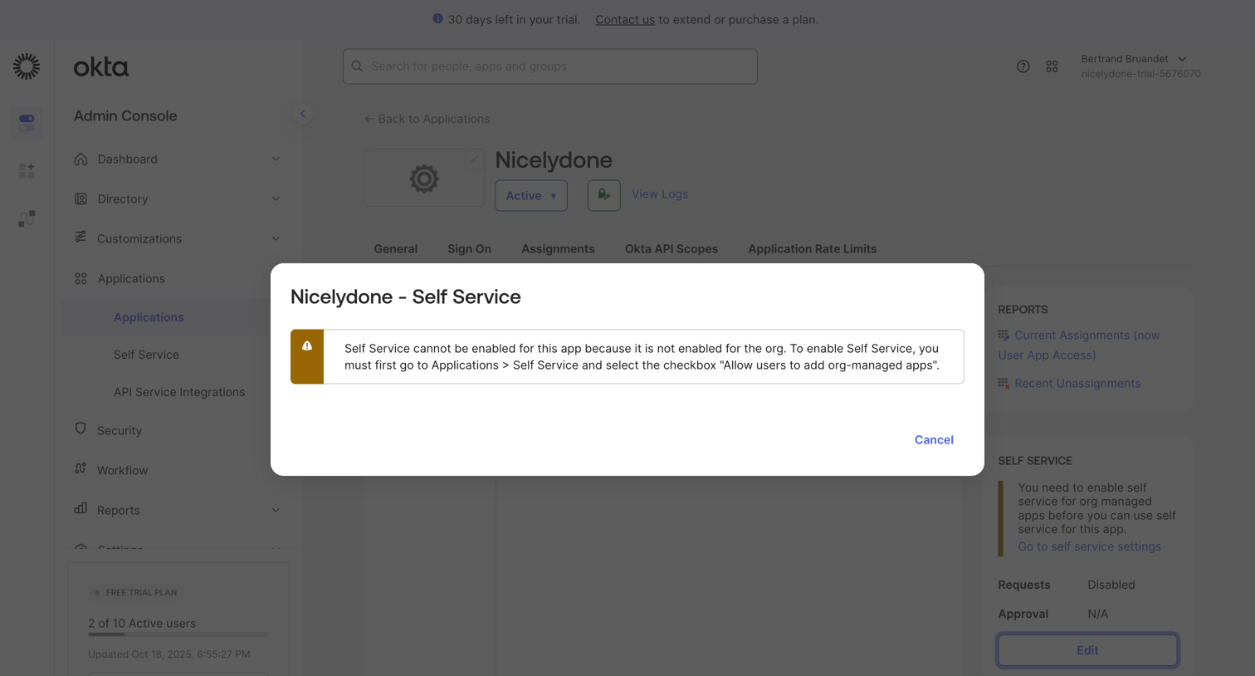Open the help question mark icon
Image resolution: width=1255 pixels, height=676 pixels.
[x=1023, y=66]
